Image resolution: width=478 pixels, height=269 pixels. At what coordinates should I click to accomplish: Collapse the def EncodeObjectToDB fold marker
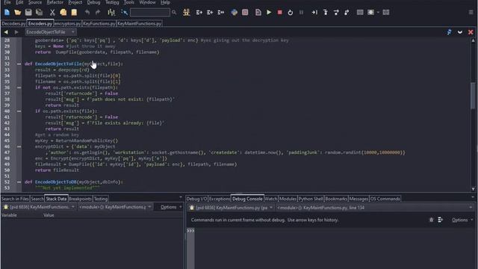pos(19,182)
